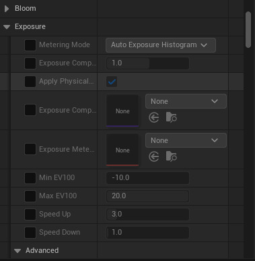Collapse the Exposure section
This screenshot has width=255, height=261.
coord(7,27)
